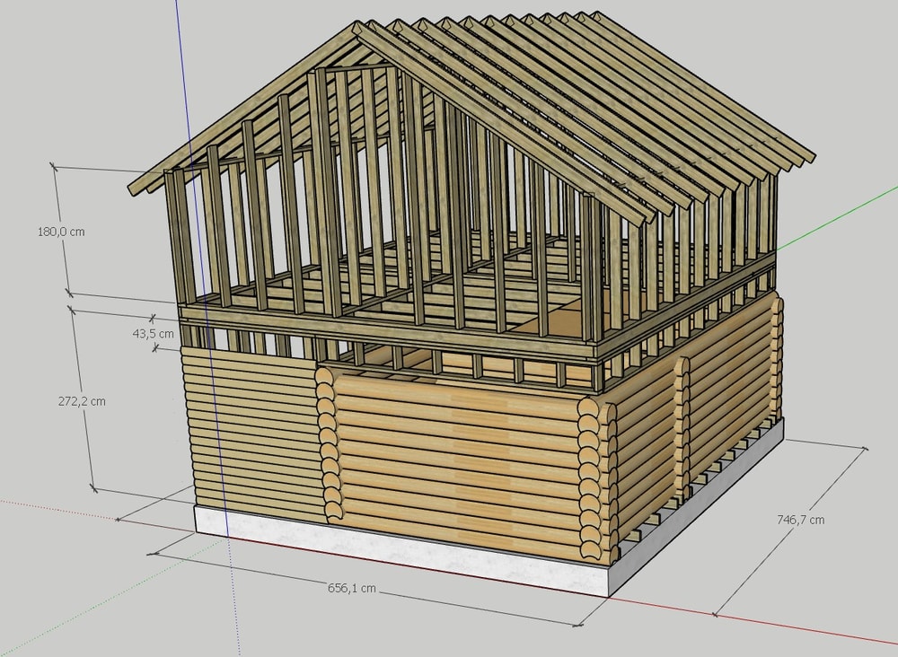Click the 43,5 cm dimension text
Viewport: 898px width, 657px height.
(153, 333)
